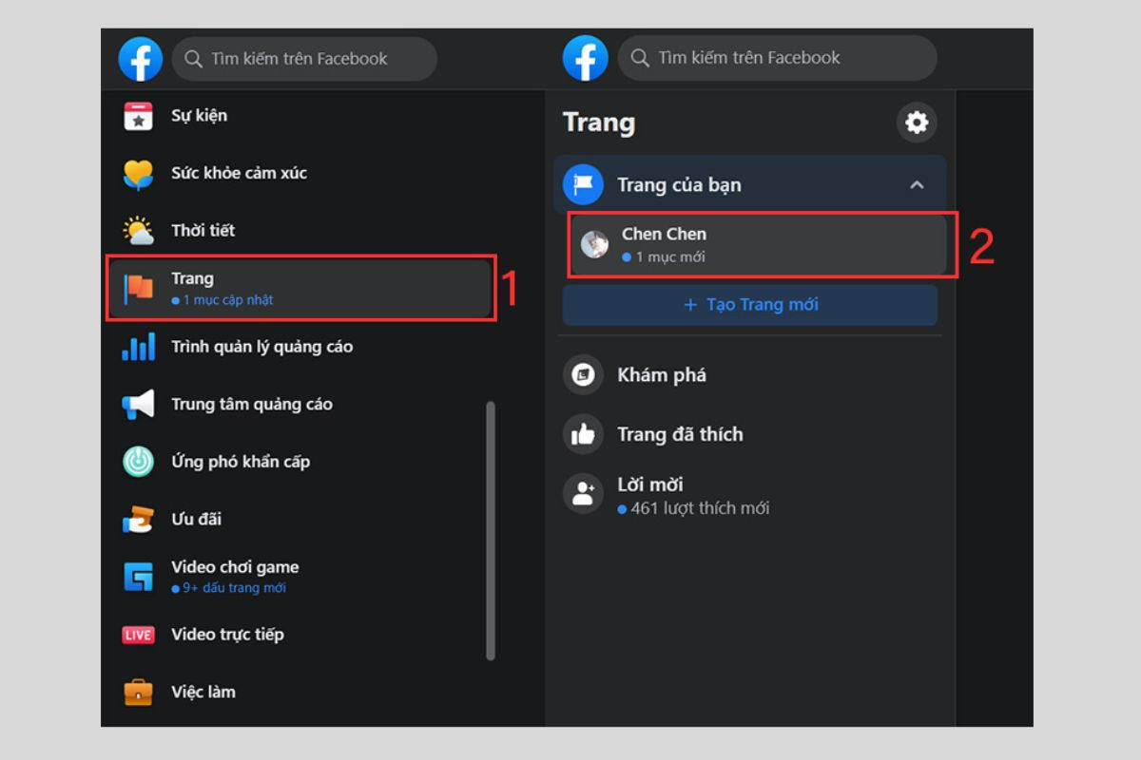Select the Sức khỏe cảm xúc menu label
The width and height of the screenshot is (1141, 760).
(239, 173)
